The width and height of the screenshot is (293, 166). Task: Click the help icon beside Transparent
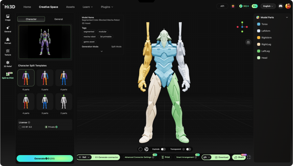click(x=183, y=149)
